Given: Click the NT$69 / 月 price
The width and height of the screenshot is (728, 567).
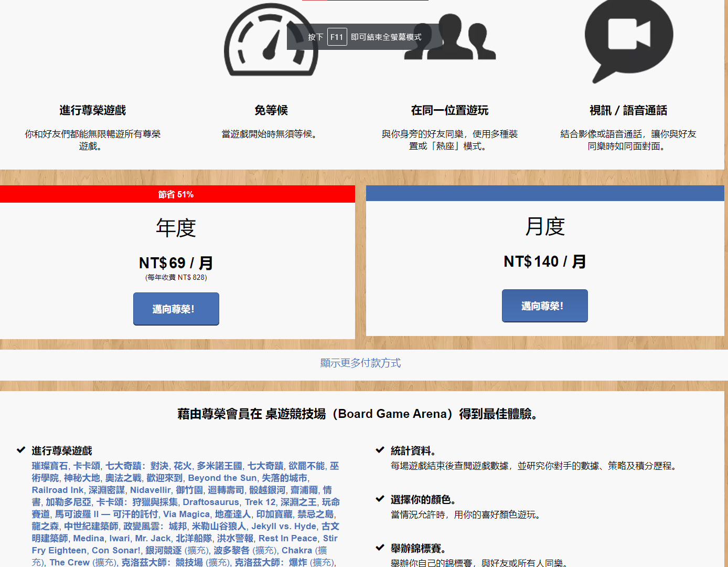Looking at the screenshot, I should point(176,262).
